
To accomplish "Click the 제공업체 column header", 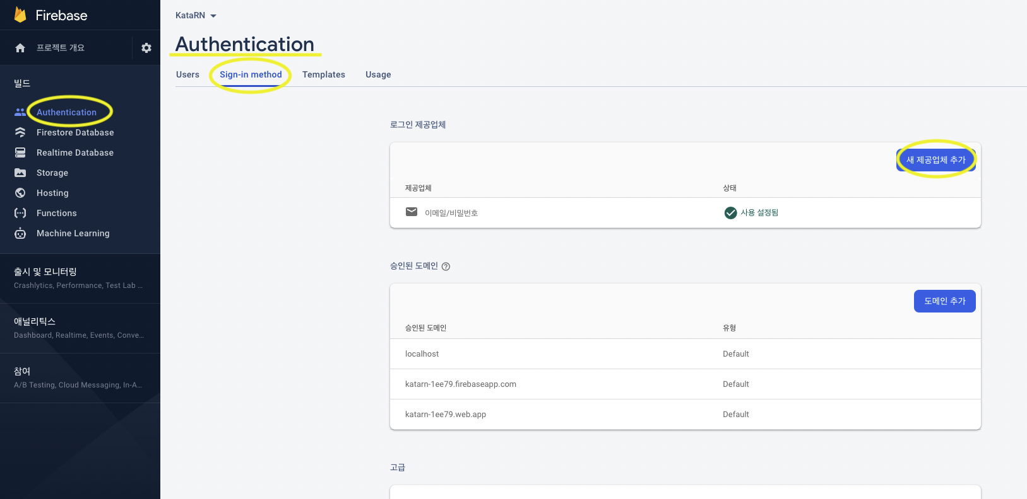I will pyautogui.click(x=419, y=188).
